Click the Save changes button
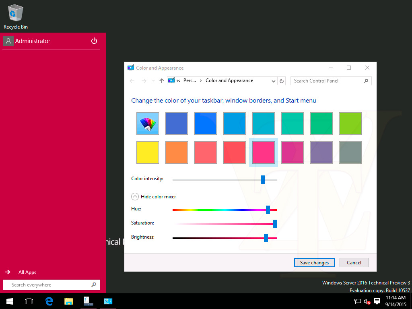This screenshot has height=309, width=412. coord(314,263)
